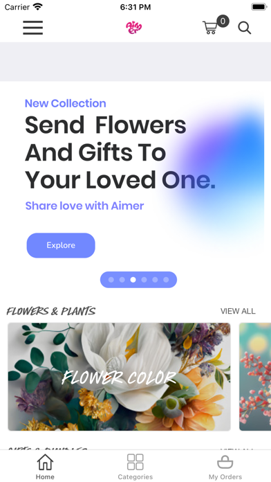
Task: Tap the Categories grid icon
Action: click(135, 462)
